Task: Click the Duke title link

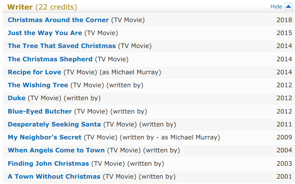Action: [x=16, y=98]
